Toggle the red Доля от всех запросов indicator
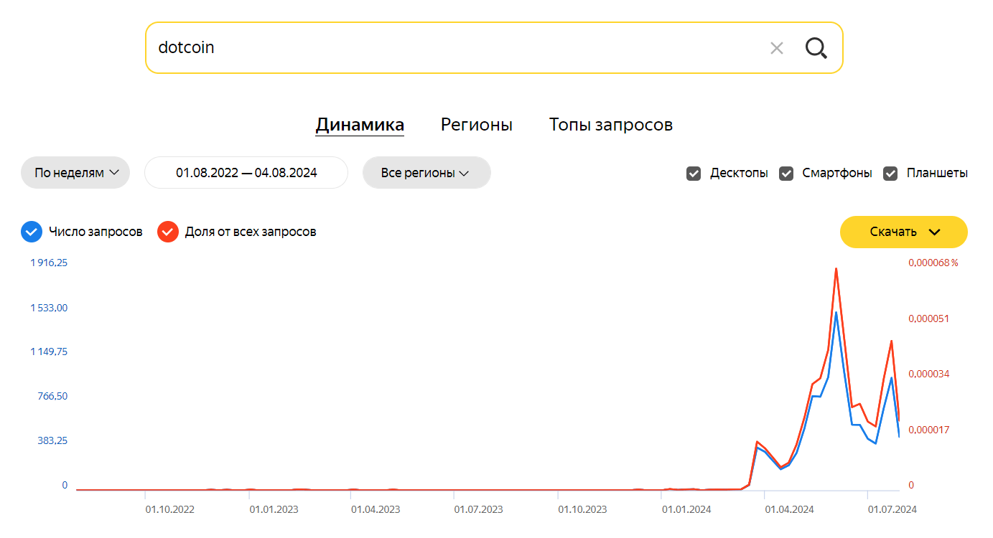The height and width of the screenshot is (538, 993). (168, 232)
